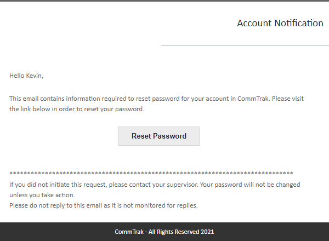Click 'Your password will not be changed' text
Viewport: 329px width, 241px height.
click(250, 185)
